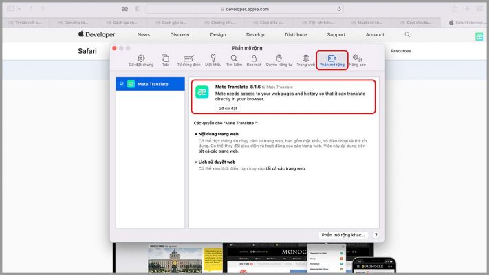Open Nâng cao advanced settings
Screen dimensions: 489x275
coord(357,60)
